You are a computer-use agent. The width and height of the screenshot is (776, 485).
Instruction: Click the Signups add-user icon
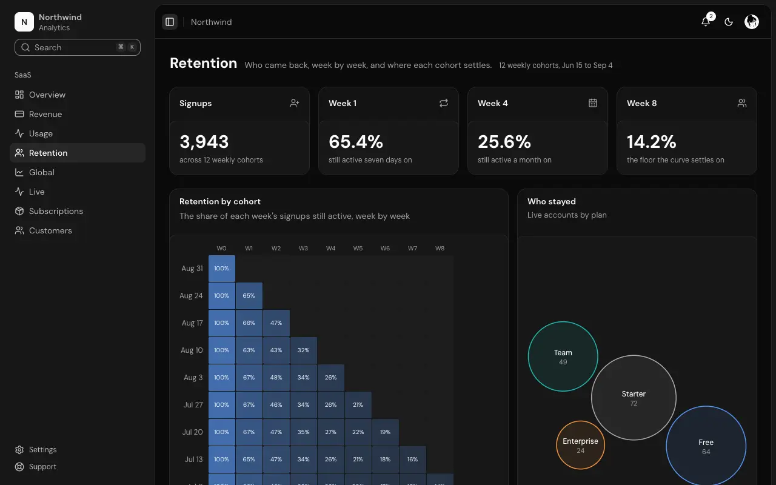(295, 103)
